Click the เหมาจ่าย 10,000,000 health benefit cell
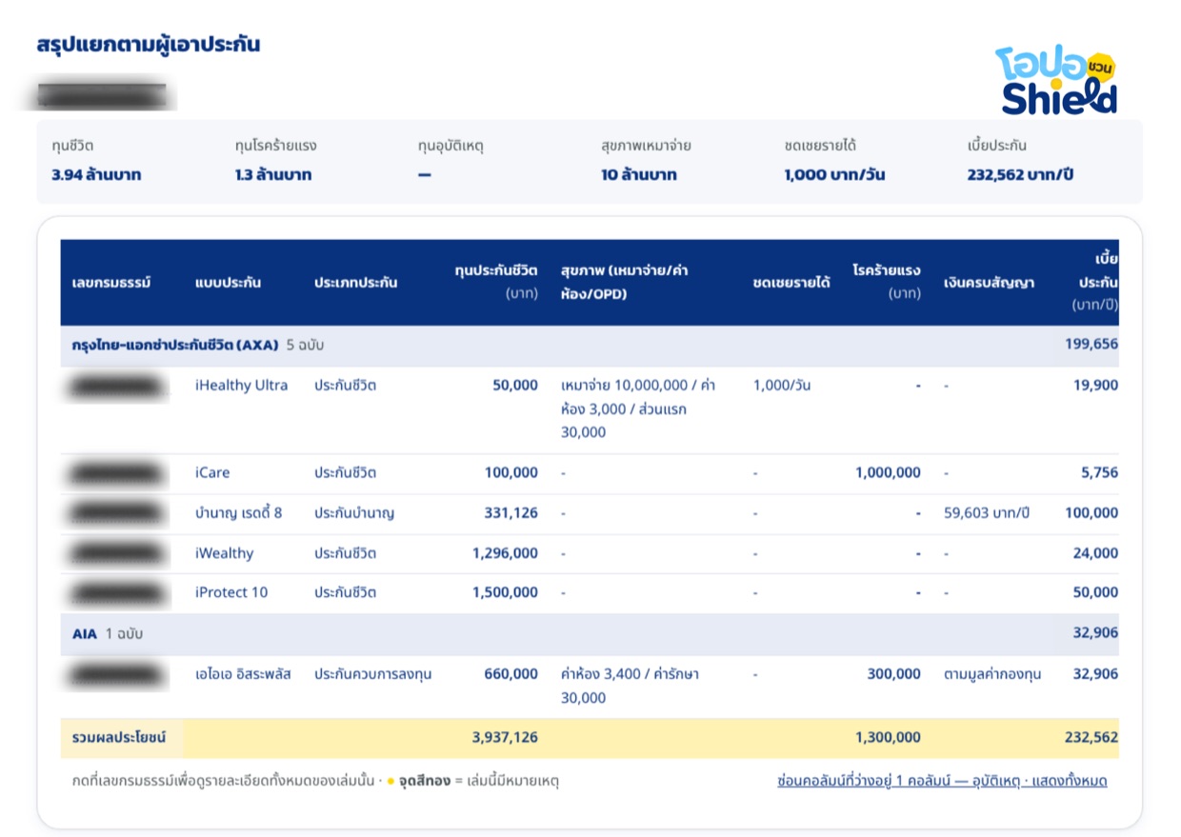Viewport: 1181px width, 837px height. click(x=638, y=409)
